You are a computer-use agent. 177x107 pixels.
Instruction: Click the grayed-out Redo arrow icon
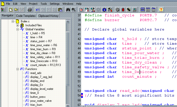pyautogui.click(x=43, y=10)
